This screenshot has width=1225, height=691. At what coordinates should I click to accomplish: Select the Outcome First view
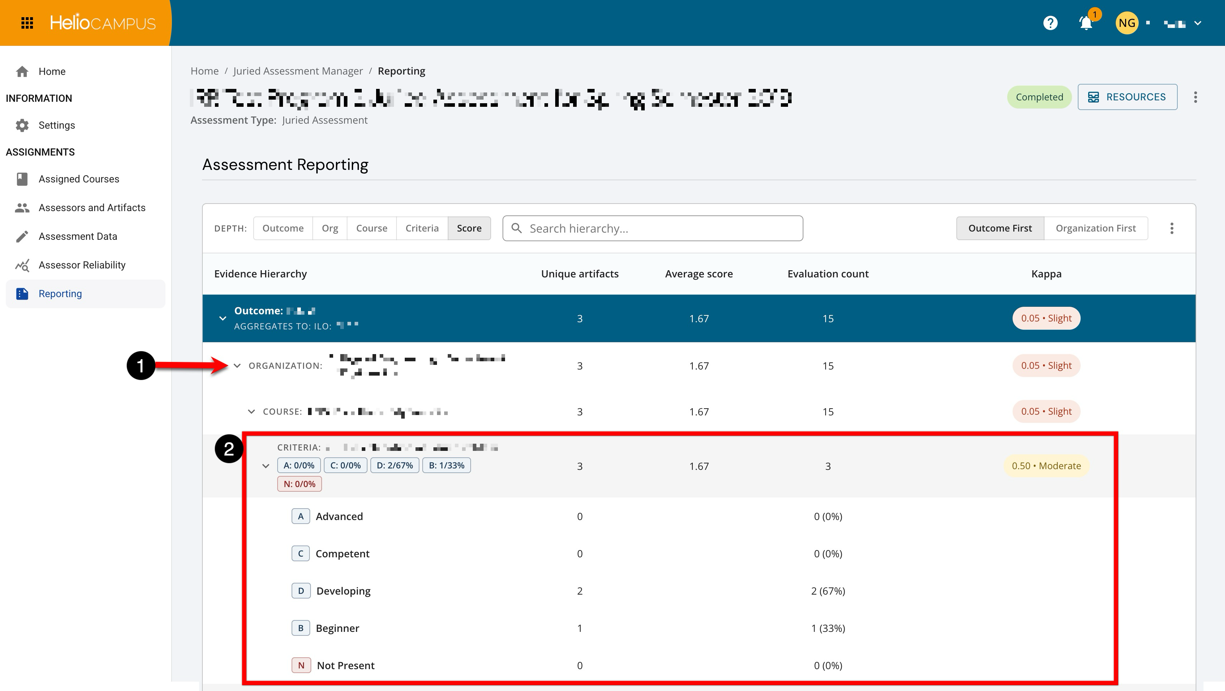[x=1000, y=228]
